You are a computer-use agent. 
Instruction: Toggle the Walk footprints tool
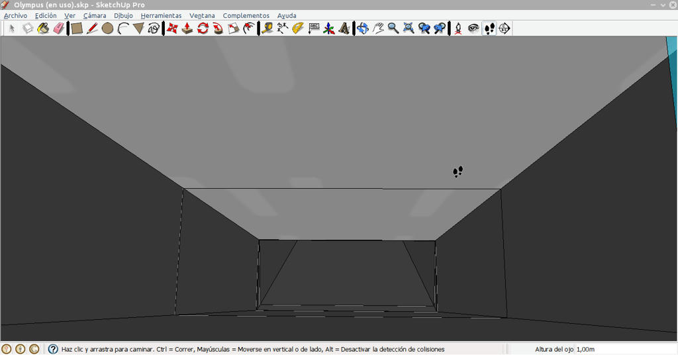489,28
